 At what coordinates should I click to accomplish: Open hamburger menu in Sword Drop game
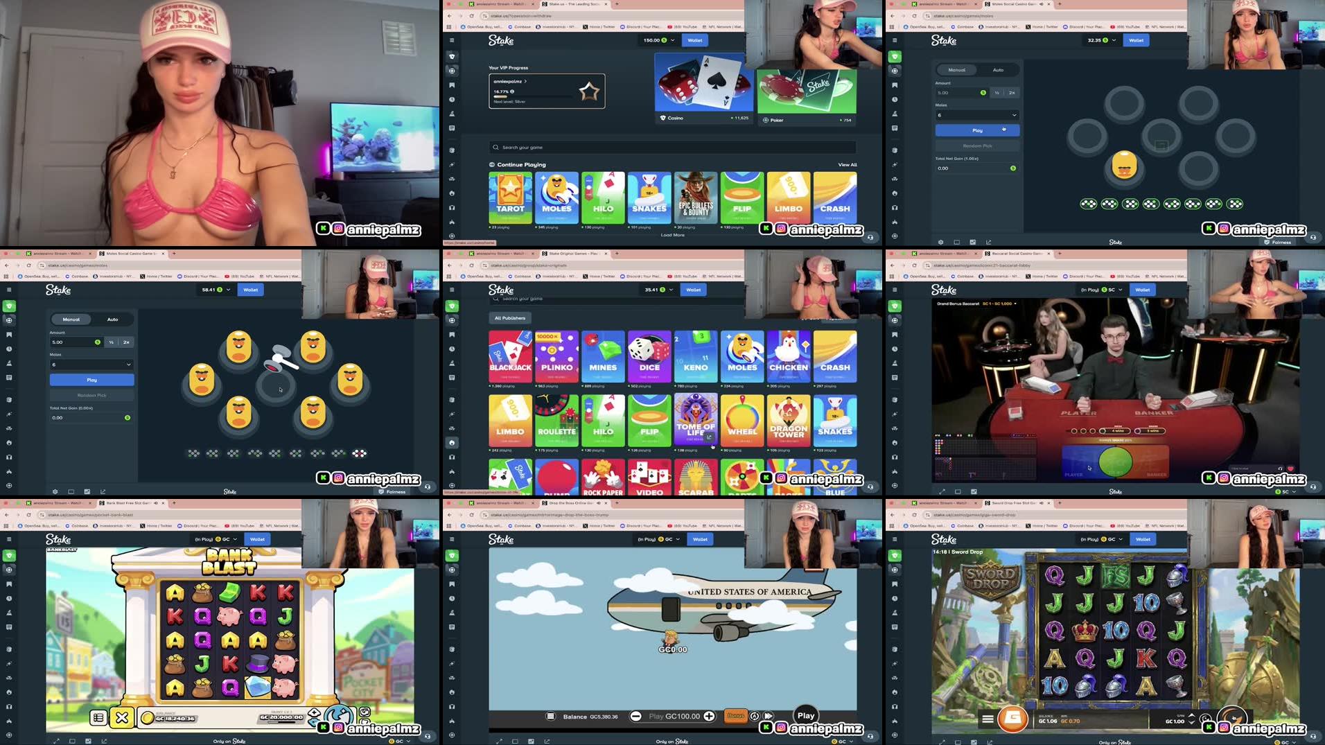point(988,719)
